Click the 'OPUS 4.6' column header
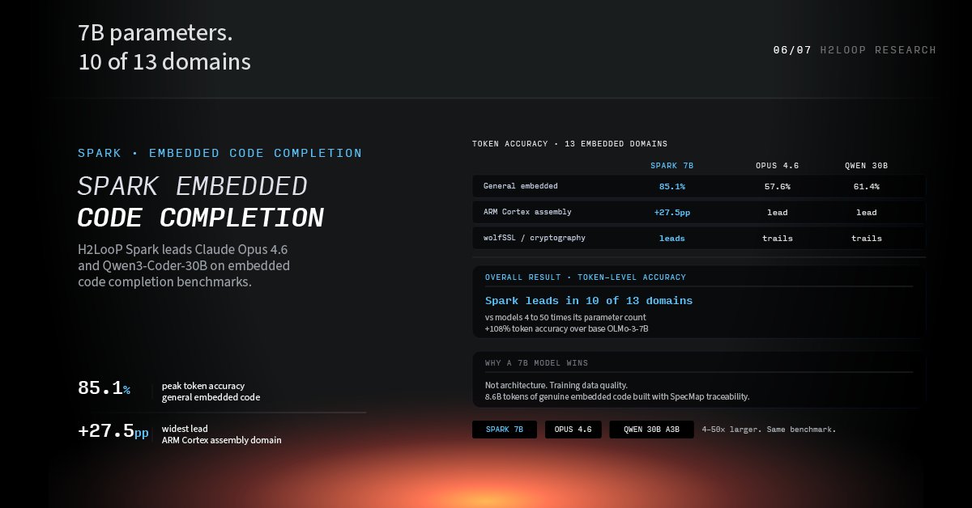 [778, 166]
